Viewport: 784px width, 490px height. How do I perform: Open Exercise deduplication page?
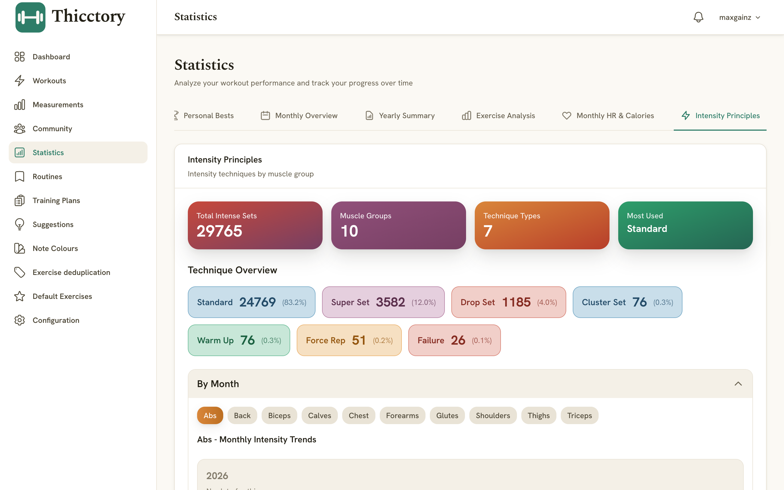[78, 272]
